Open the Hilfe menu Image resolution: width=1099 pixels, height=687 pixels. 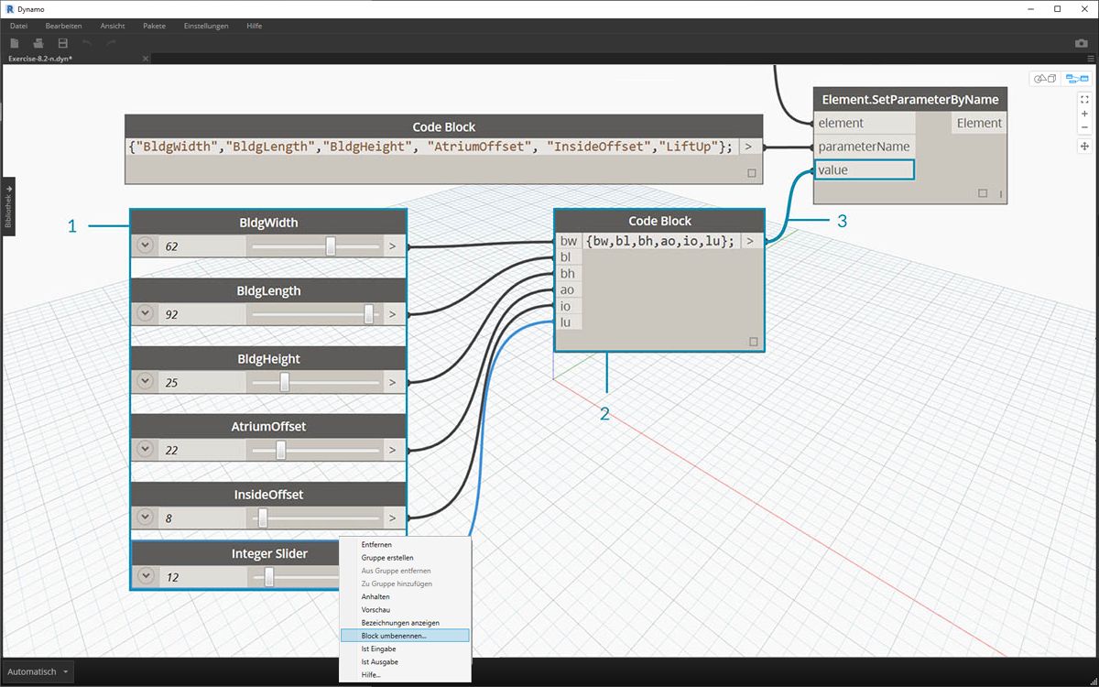click(x=255, y=26)
